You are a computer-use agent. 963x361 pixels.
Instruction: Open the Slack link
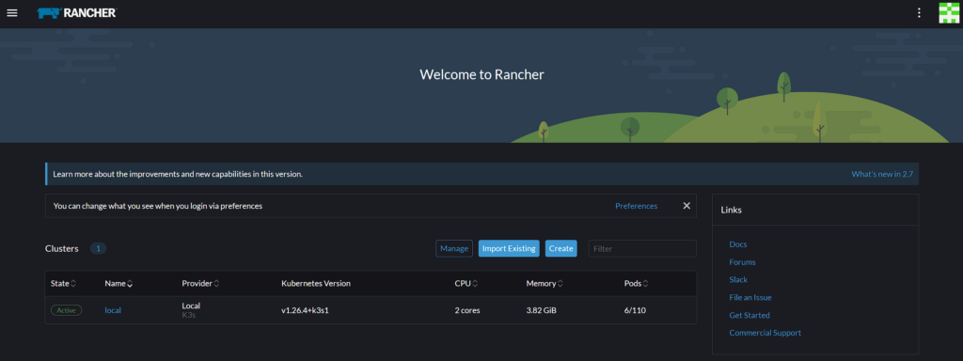[x=738, y=279]
